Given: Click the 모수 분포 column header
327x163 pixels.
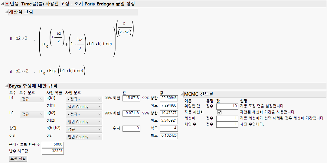Looking at the screenshot, I should [x=27, y=92].
